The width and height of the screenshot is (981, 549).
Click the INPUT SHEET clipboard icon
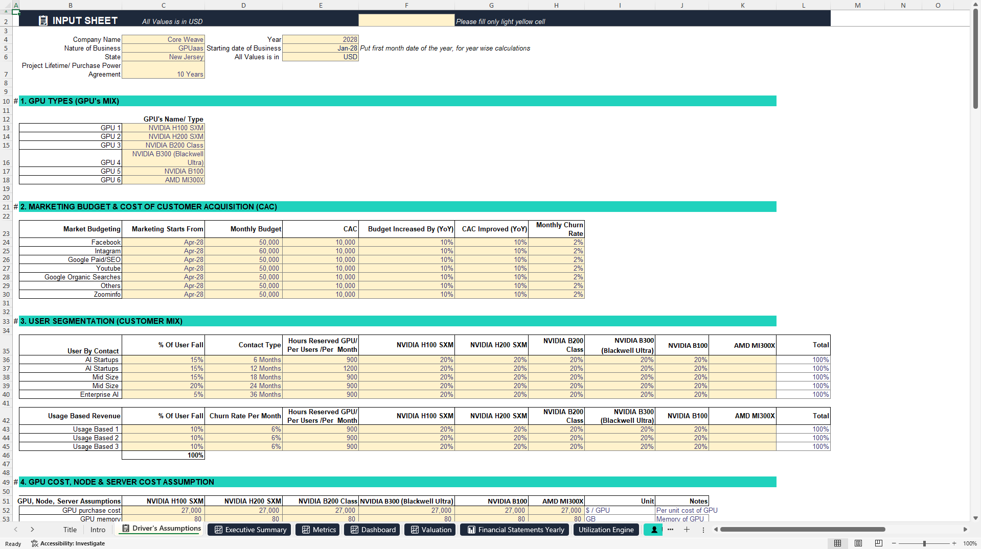point(43,20)
